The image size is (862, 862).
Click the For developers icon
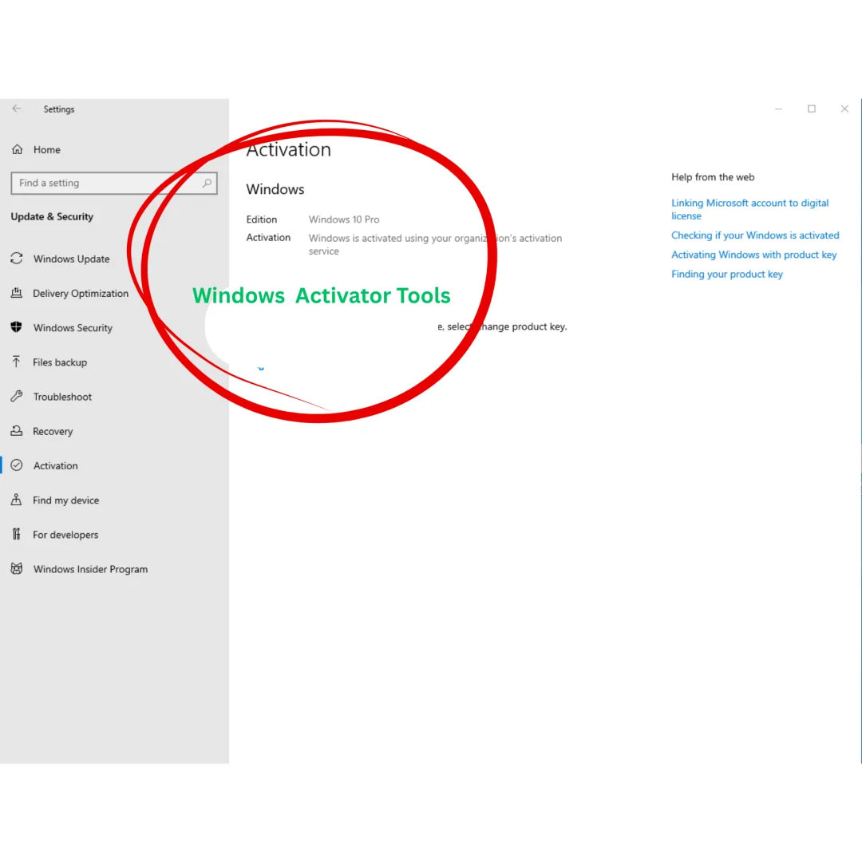point(16,535)
